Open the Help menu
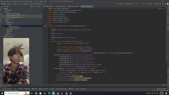This screenshot has width=169, height=95. click(x=46, y=1)
